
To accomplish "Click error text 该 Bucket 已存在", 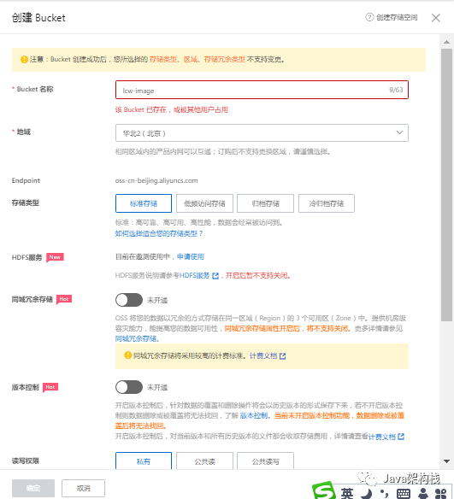I will point(172,109).
